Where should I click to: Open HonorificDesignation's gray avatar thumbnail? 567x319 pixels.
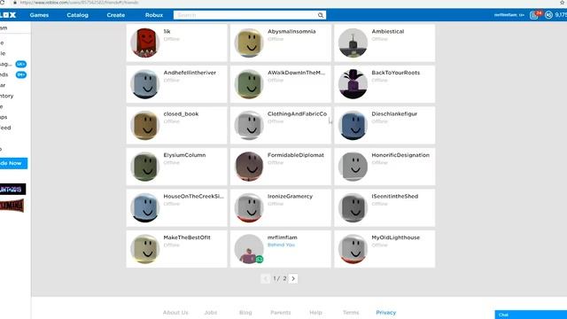pos(353,167)
